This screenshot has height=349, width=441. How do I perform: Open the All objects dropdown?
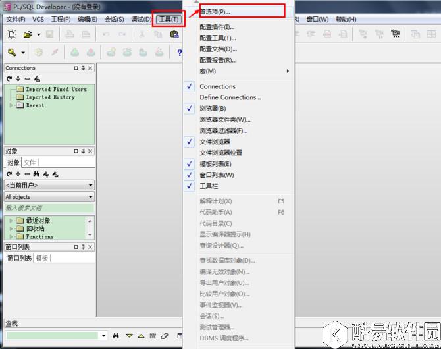pyautogui.click(x=91, y=196)
